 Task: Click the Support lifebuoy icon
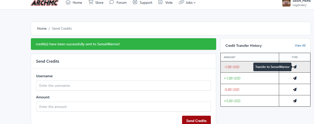pyautogui.click(x=135, y=2)
